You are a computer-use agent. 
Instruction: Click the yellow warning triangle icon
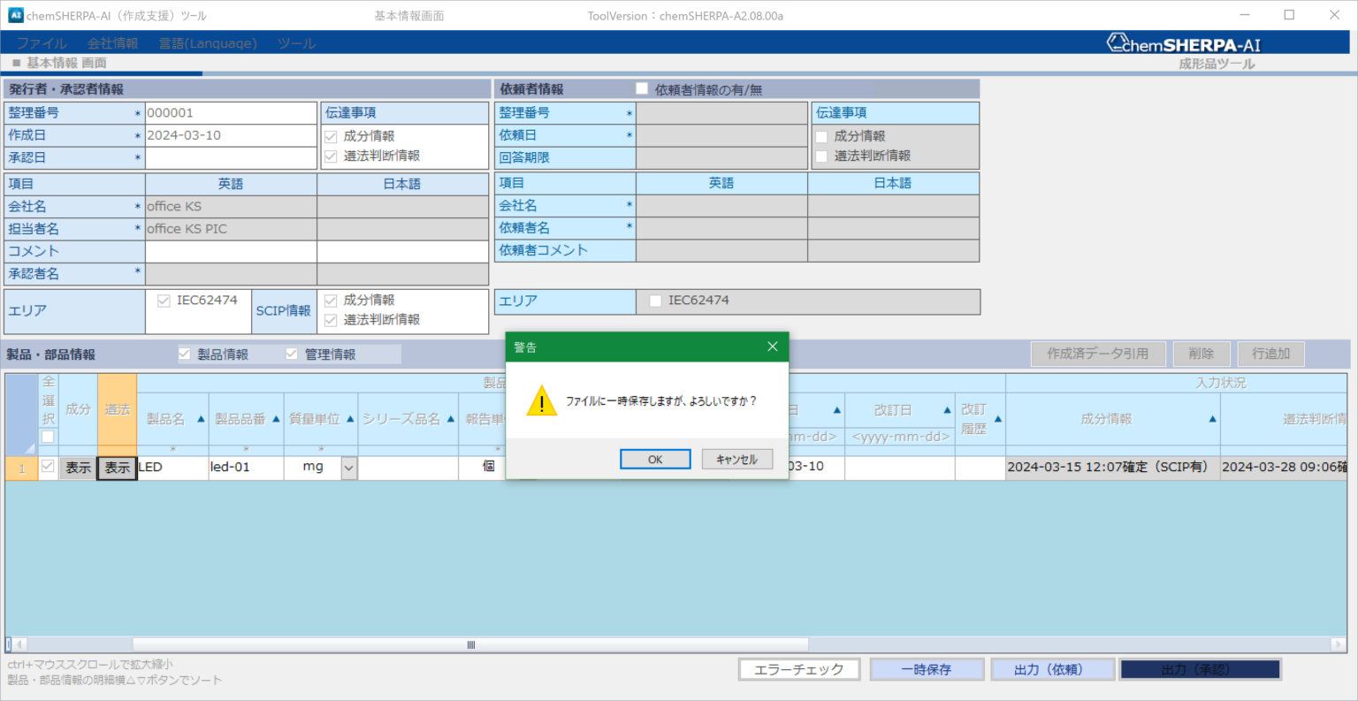541,401
